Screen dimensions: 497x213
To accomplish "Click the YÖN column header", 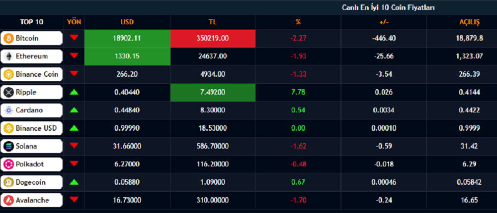I will tap(74, 22).
